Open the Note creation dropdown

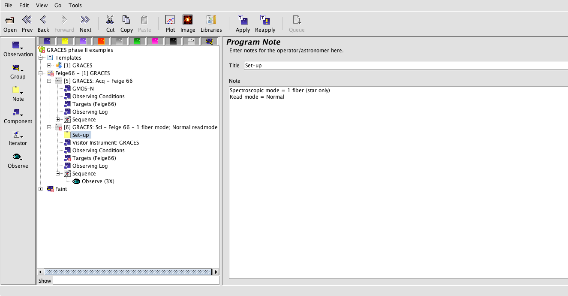(x=18, y=94)
